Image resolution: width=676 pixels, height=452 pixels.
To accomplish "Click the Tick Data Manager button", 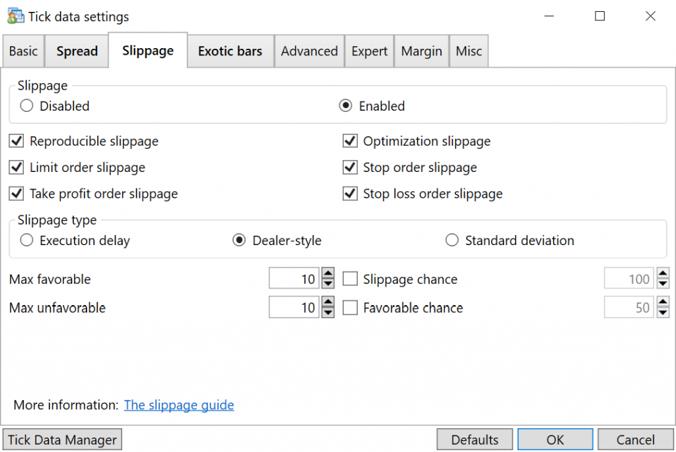I will pos(61,439).
